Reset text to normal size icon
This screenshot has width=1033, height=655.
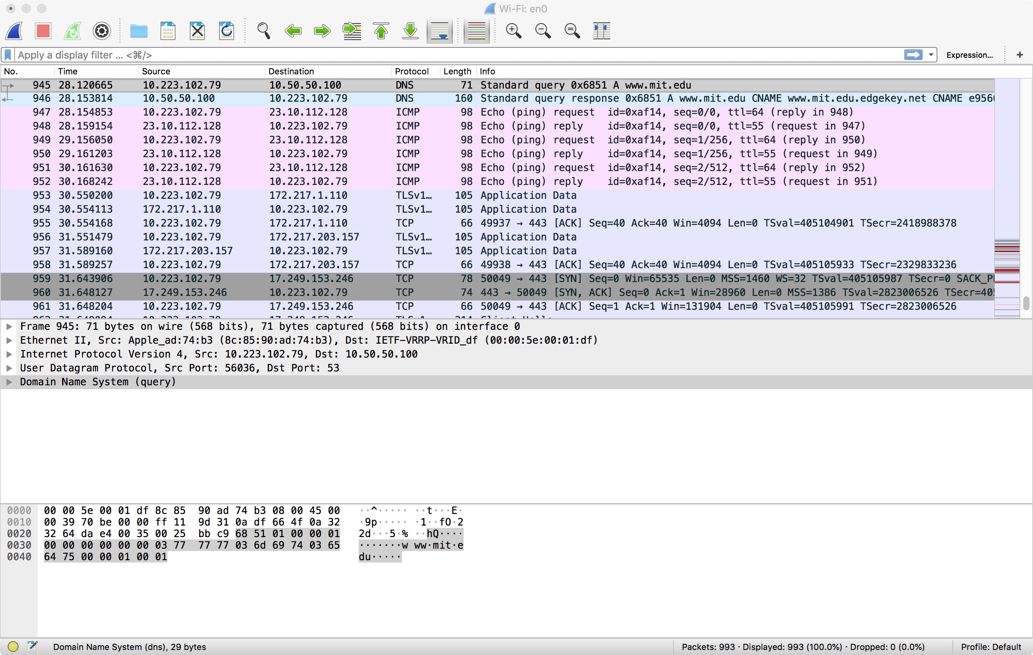point(572,31)
